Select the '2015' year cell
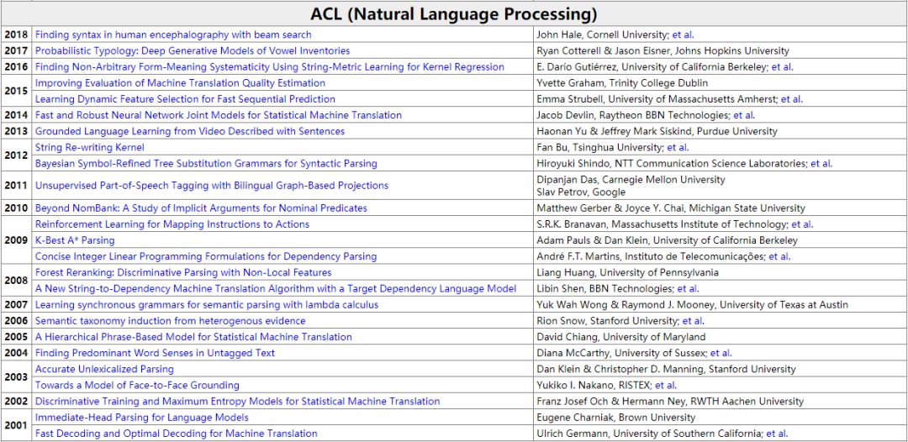The height and width of the screenshot is (442, 908). click(x=16, y=92)
